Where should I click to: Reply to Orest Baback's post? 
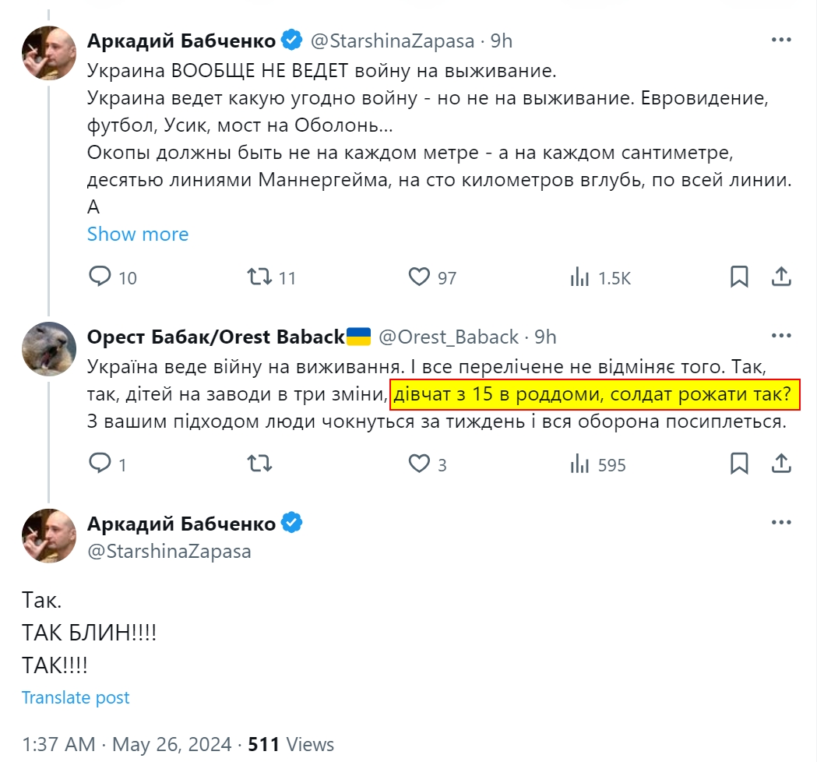[101, 464]
